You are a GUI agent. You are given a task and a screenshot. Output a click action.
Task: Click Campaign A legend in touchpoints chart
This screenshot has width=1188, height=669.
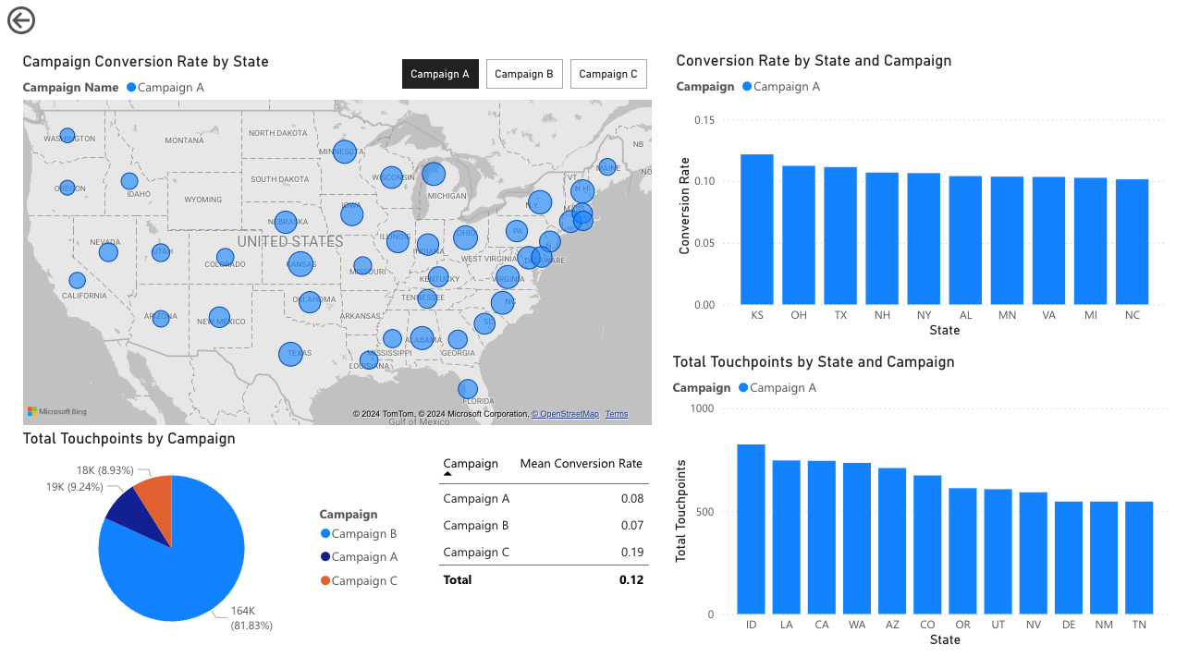tap(777, 388)
